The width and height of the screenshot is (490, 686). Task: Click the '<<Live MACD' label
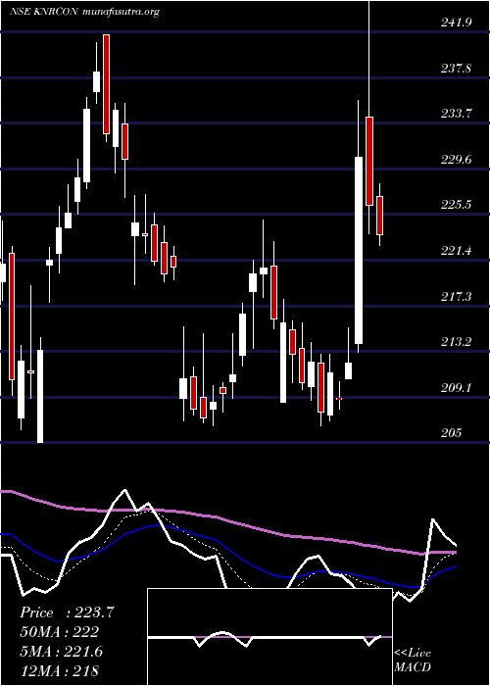413,661
